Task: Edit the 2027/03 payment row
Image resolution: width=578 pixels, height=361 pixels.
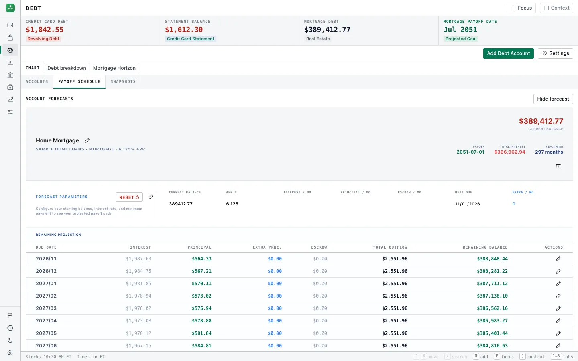Action: pyautogui.click(x=558, y=308)
